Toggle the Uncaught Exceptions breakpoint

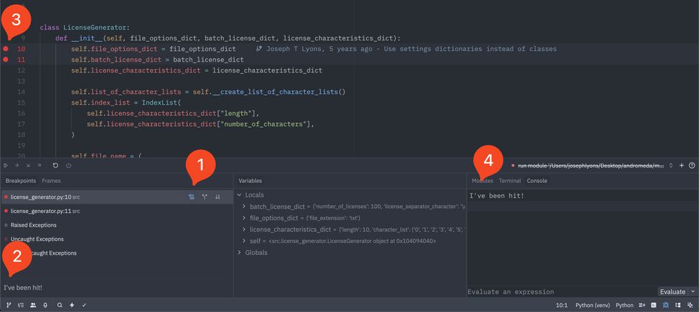[x=6, y=239]
